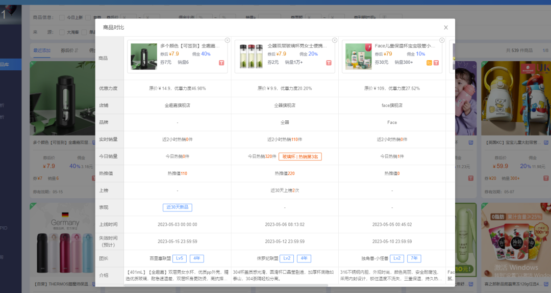Open THERMOS Germany bottles image in background
Viewport: 551px width, 293px height.
pyautogui.click(x=63, y=241)
